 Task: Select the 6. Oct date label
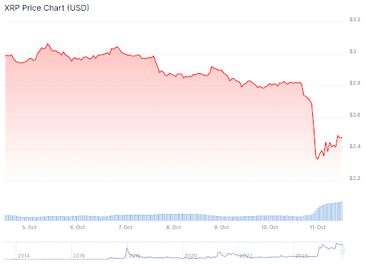pos(78,228)
